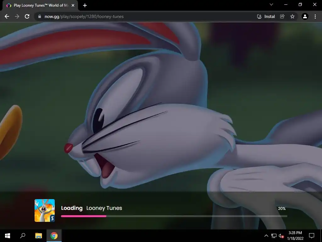Open network status tray icon
This screenshot has width=322, height=242.
(274, 236)
